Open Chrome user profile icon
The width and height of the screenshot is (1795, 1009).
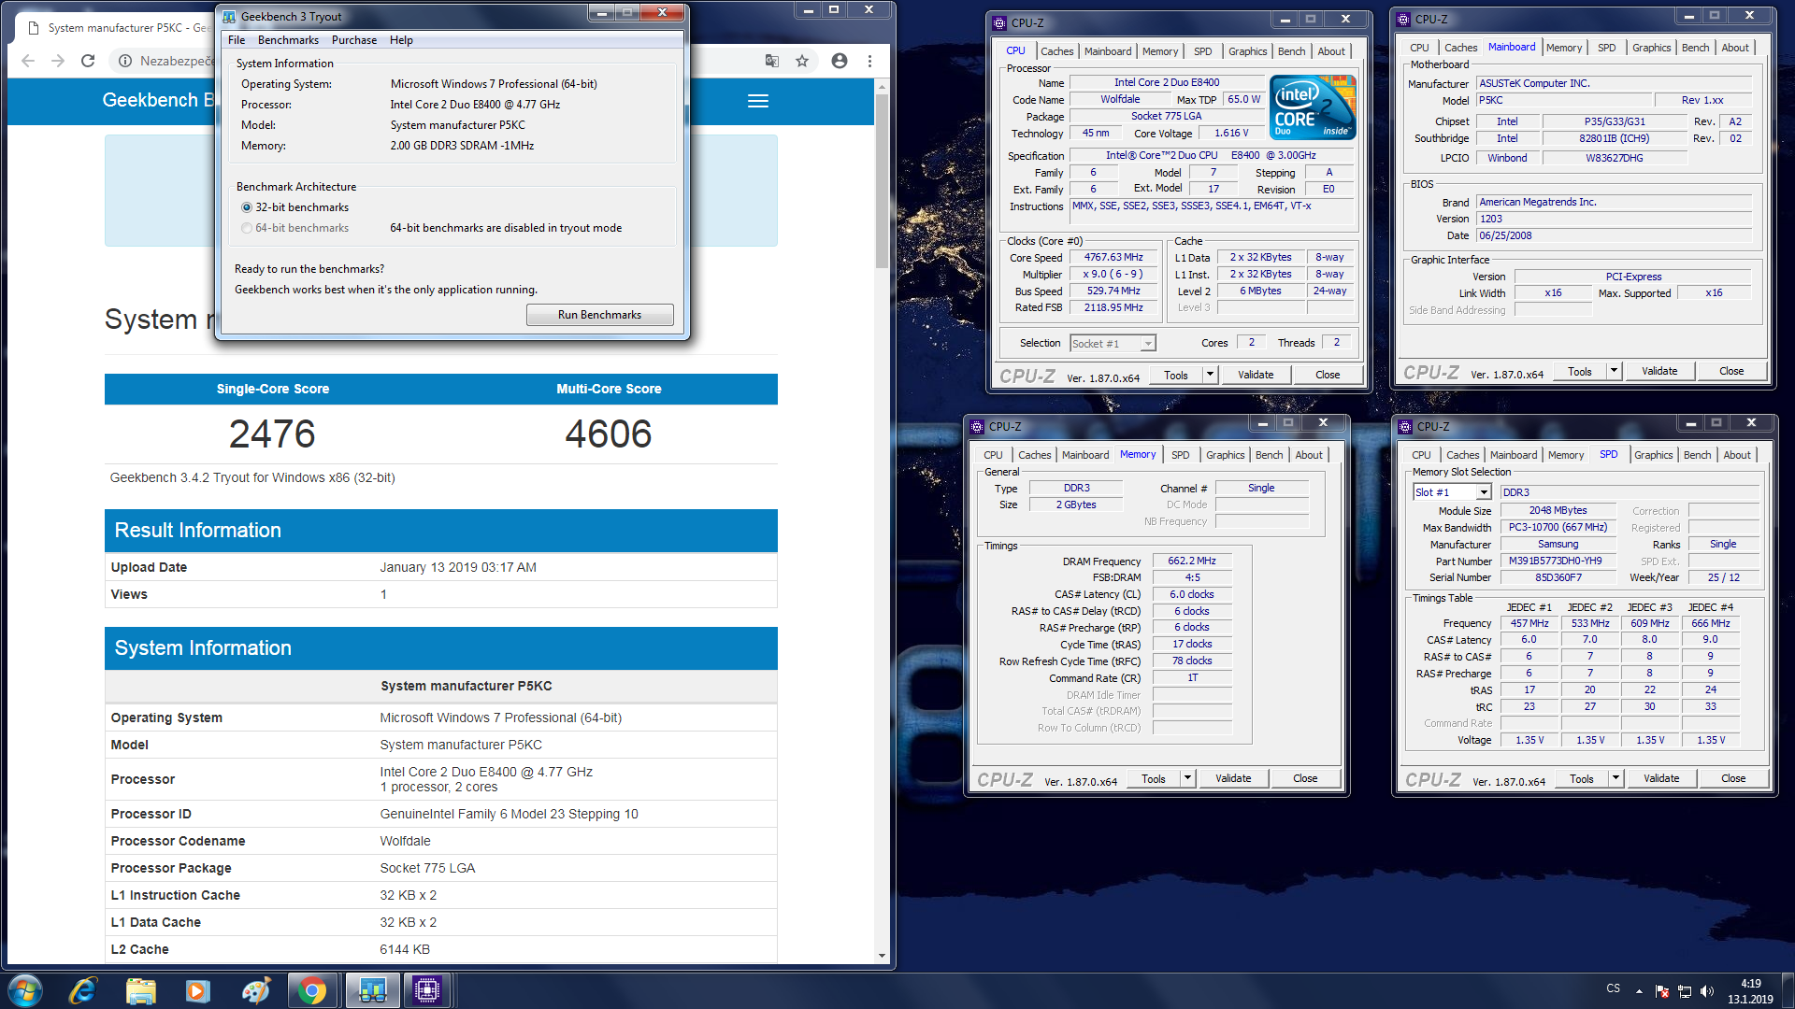pyautogui.click(x=840, y=61)
